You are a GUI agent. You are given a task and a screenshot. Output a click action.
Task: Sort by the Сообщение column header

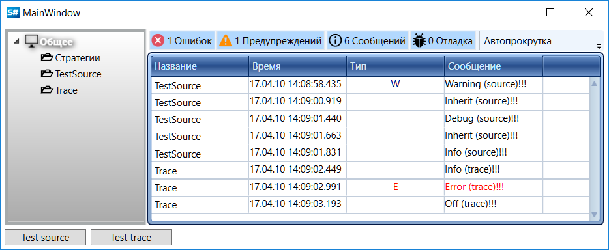click(493, 66)
